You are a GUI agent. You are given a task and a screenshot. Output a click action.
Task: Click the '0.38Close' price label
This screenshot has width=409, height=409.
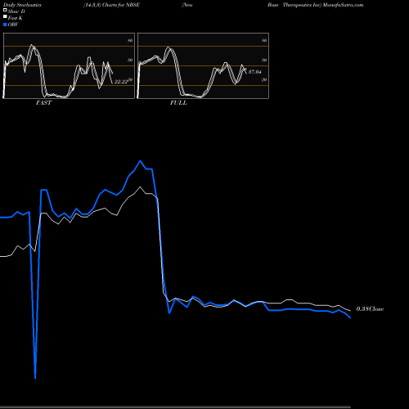(x=370, y=308)
